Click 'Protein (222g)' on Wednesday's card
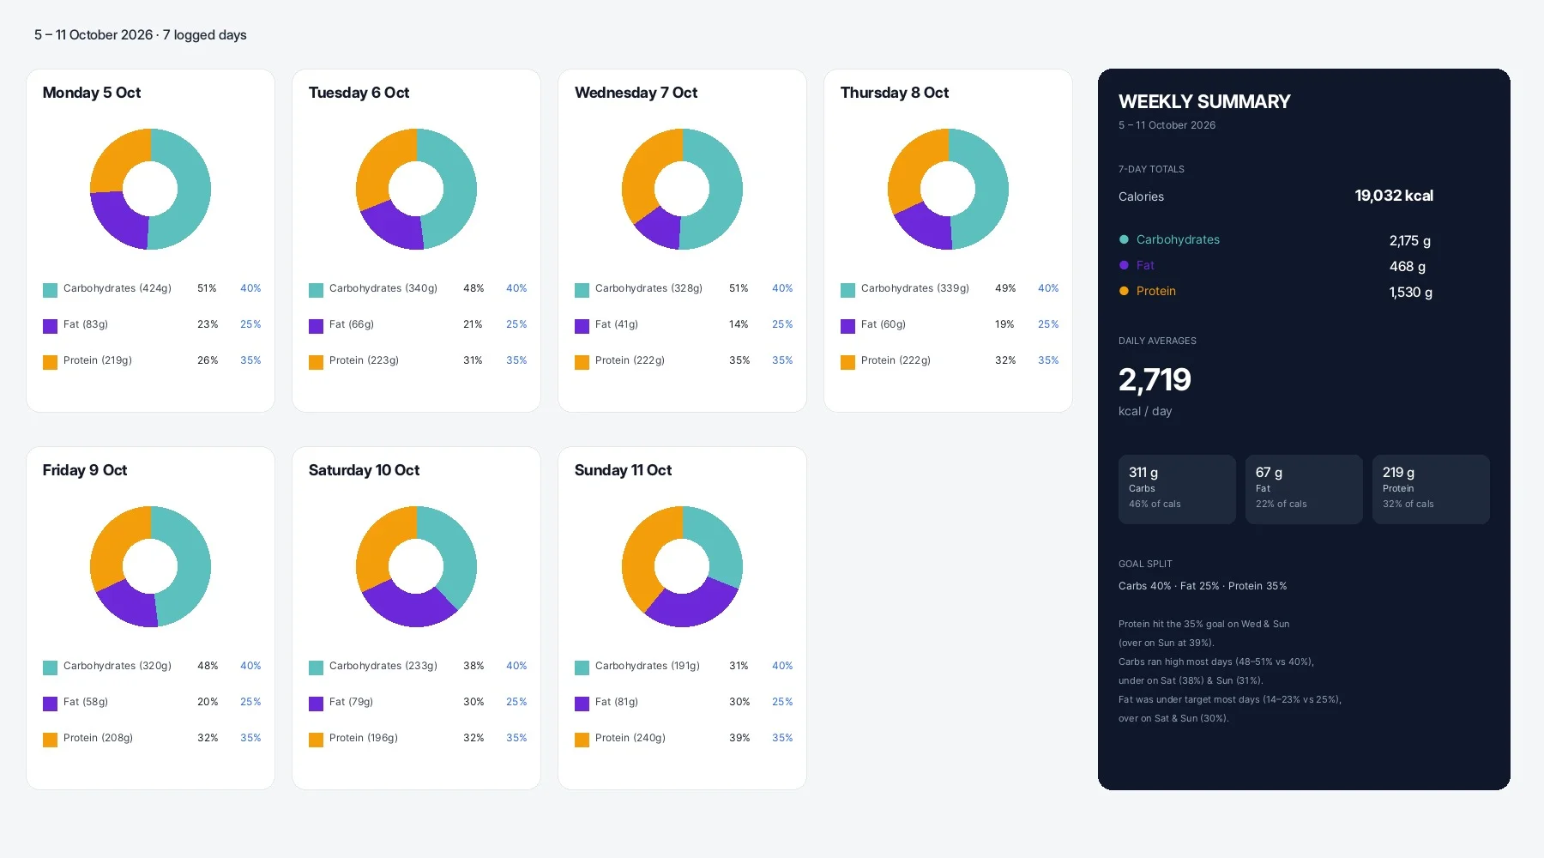 [630, 360]
